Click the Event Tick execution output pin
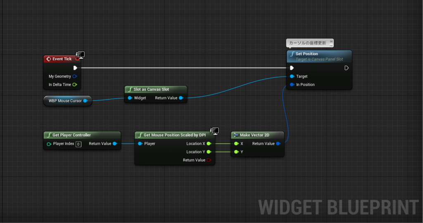Screen dimensions: 423x223 75,68
